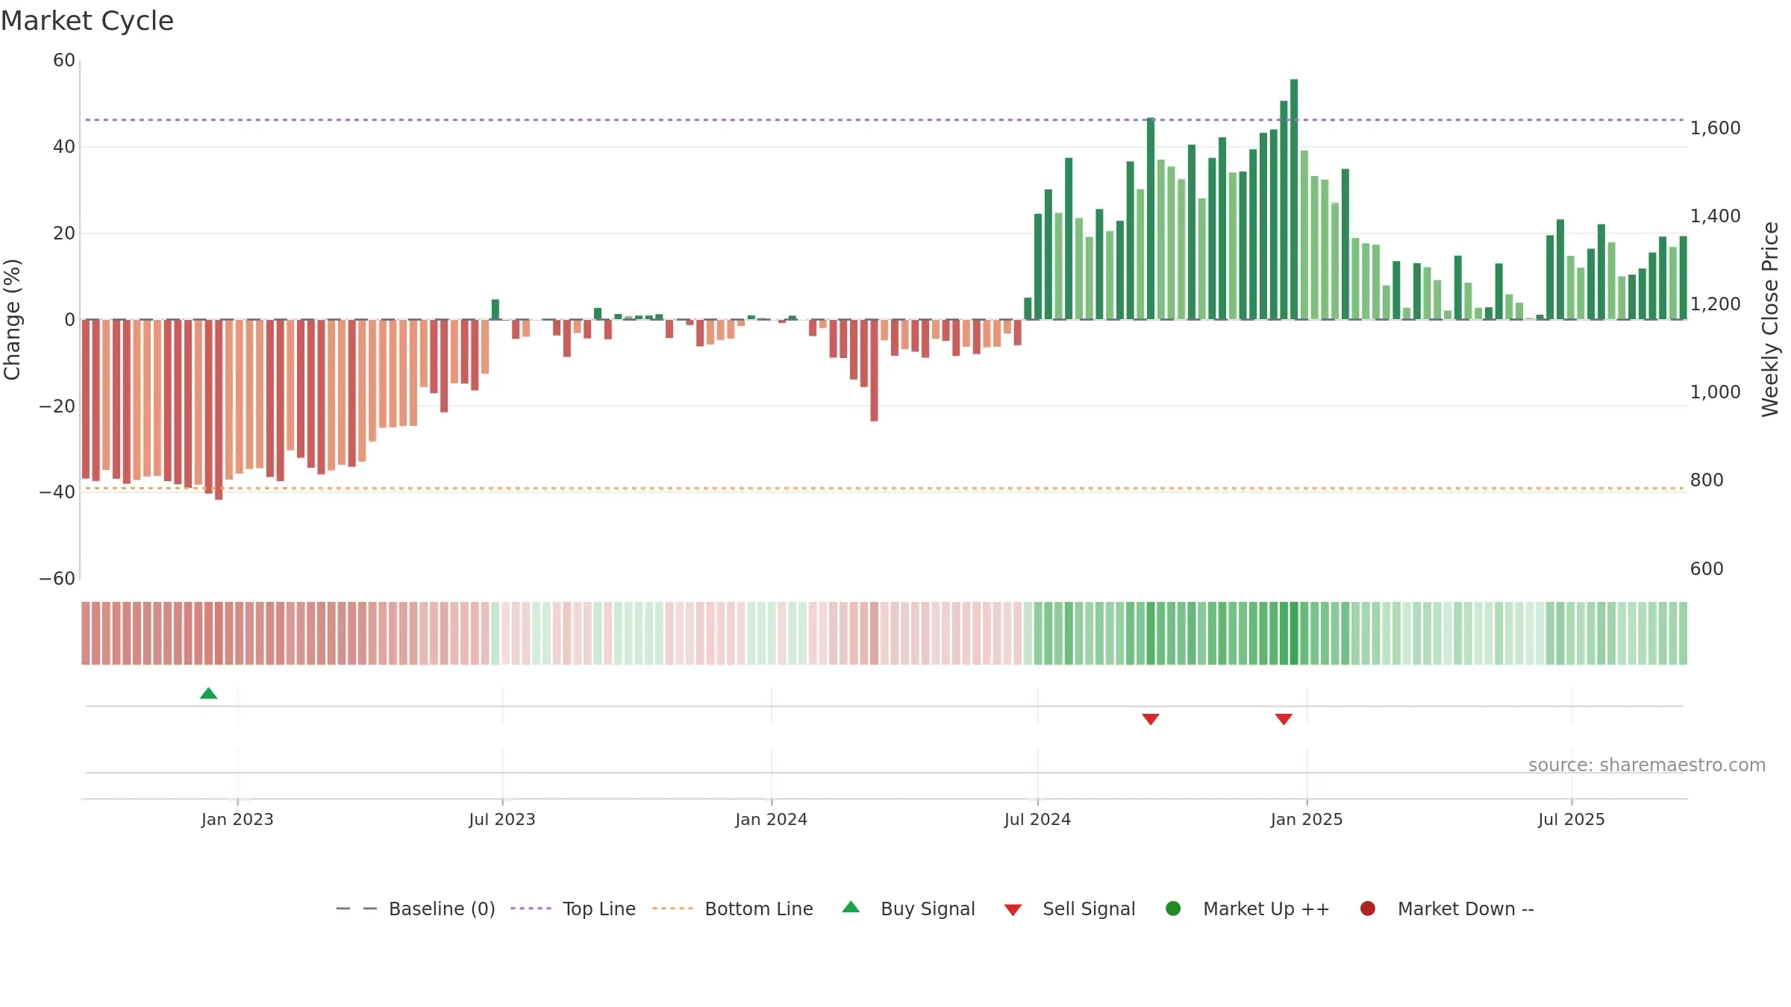Click the first red Sell Signal marker
The image size is (1791, 1007).
(1151, 719)
